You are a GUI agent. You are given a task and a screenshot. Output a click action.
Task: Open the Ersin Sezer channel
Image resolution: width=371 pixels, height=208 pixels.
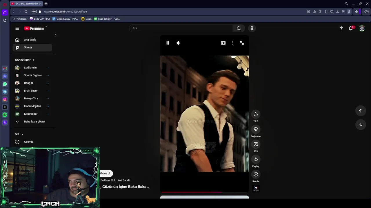pos(32,91)
